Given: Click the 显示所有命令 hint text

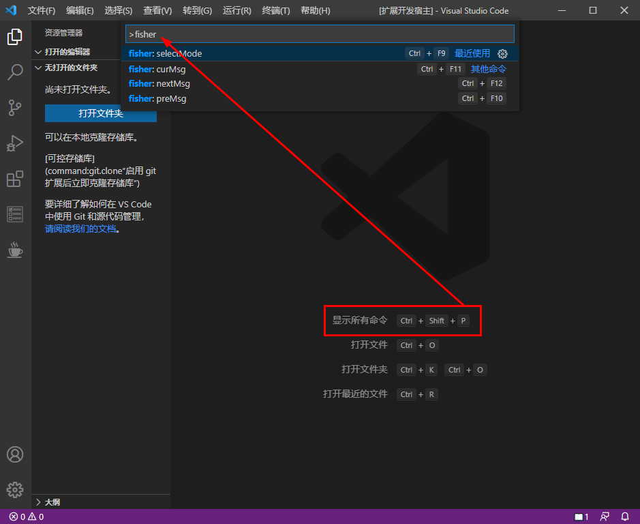Looking at the screenshot, I should [360, 321].
